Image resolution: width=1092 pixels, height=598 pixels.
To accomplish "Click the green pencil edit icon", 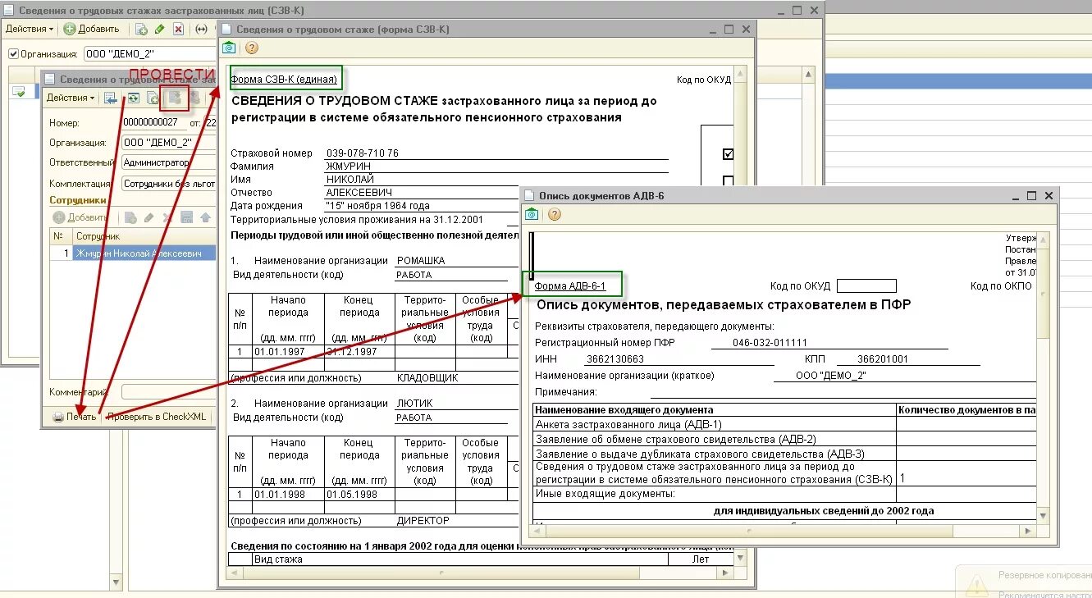I will pyautogui.click(x=159, y=29).
